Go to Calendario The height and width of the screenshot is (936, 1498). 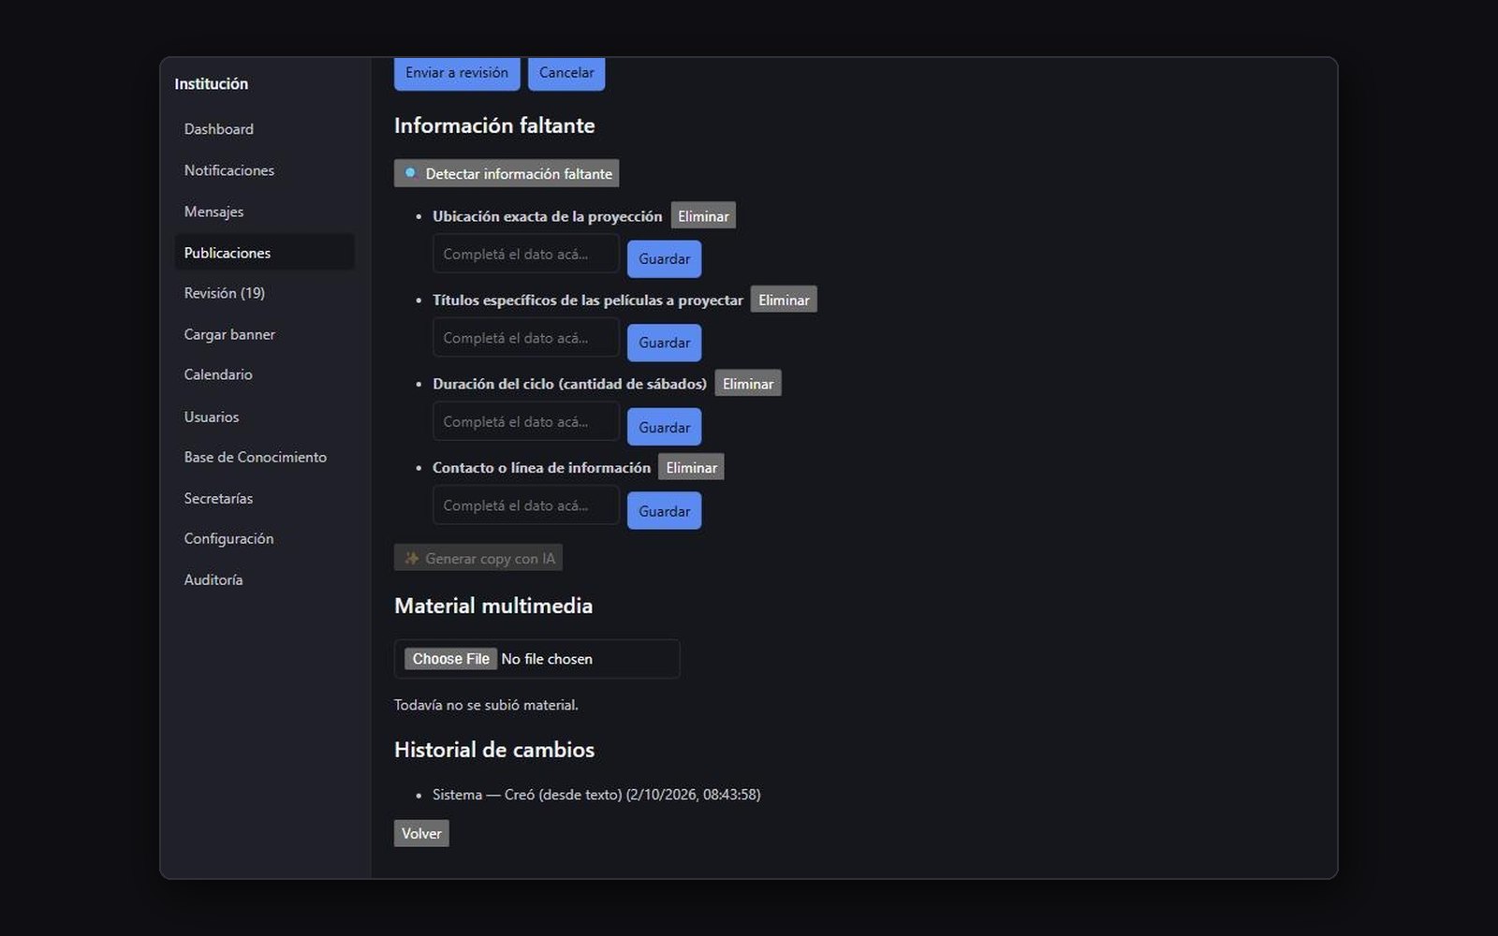pyautogui.click(x=264, y=374)
